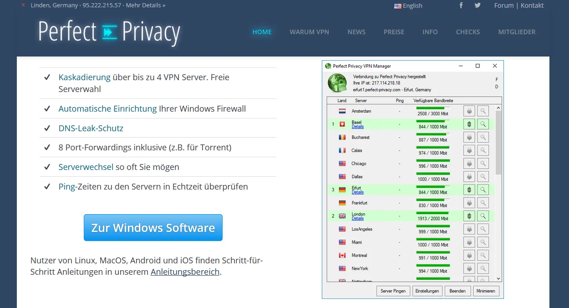Click the NewYork row magnifier icon
The image size is (569, 308).
click(483, 268)
